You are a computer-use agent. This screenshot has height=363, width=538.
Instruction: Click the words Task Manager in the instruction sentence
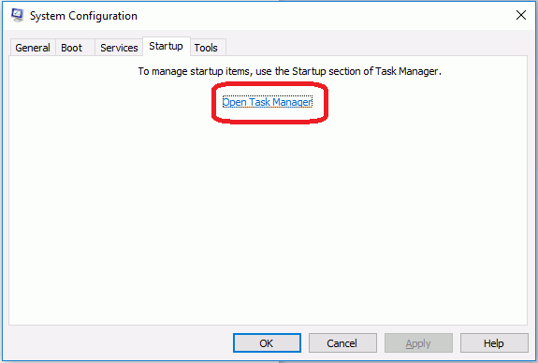[x=407, y=71]
